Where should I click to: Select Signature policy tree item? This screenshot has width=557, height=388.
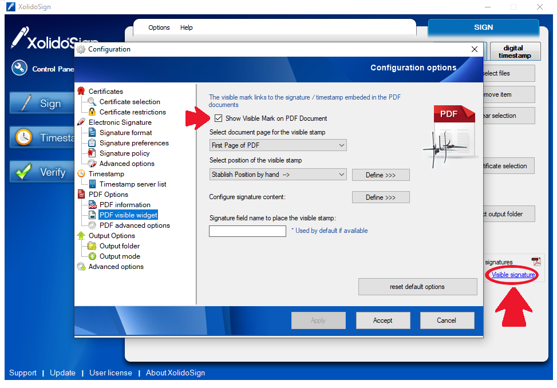[x=125, y=153]
